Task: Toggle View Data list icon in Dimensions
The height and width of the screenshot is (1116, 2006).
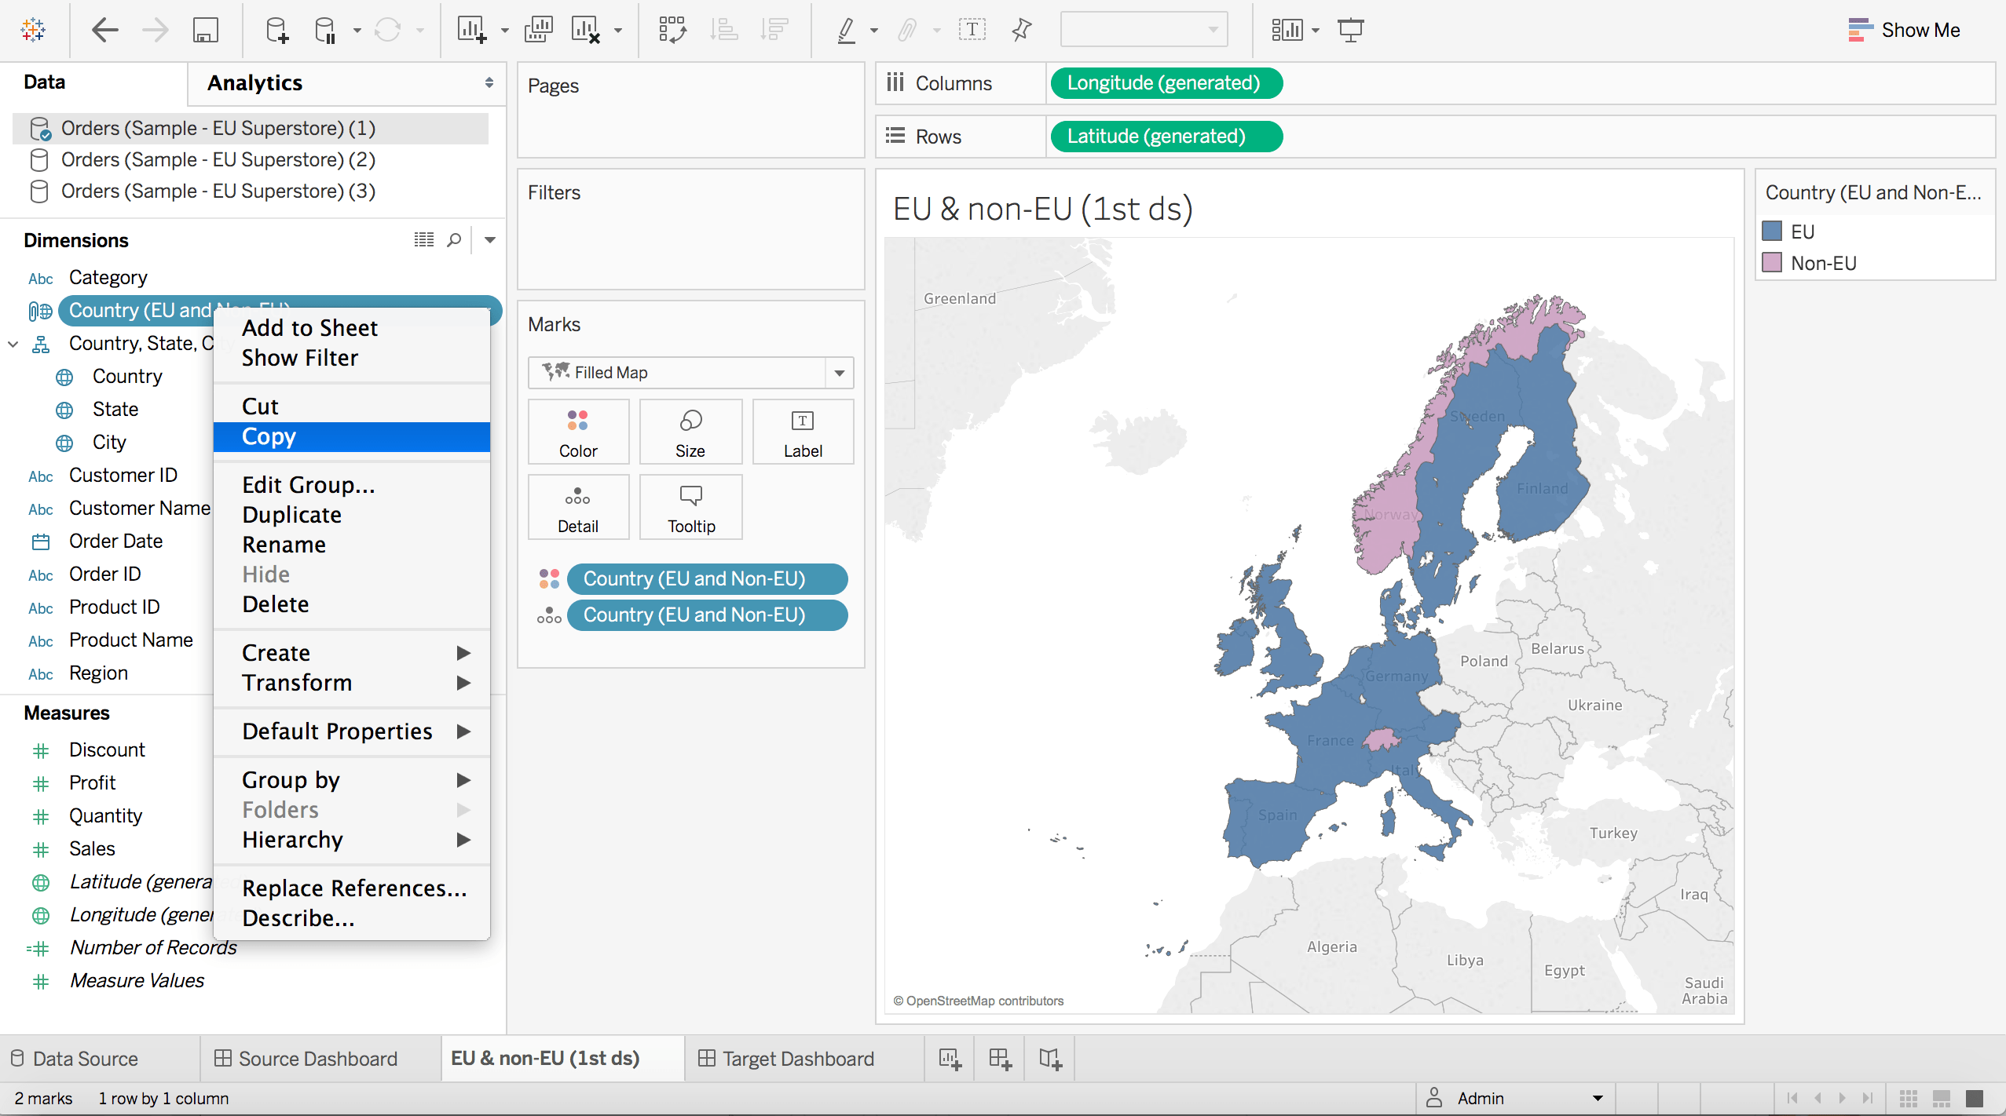Action: click(424, 240)
